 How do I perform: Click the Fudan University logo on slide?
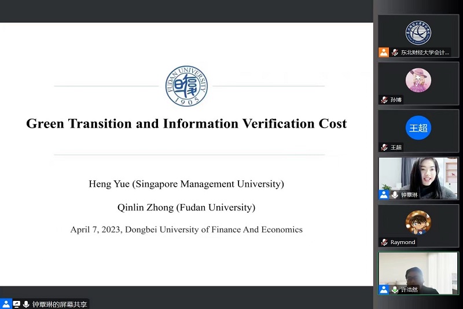pyautogui.click(x=186, y=86)
